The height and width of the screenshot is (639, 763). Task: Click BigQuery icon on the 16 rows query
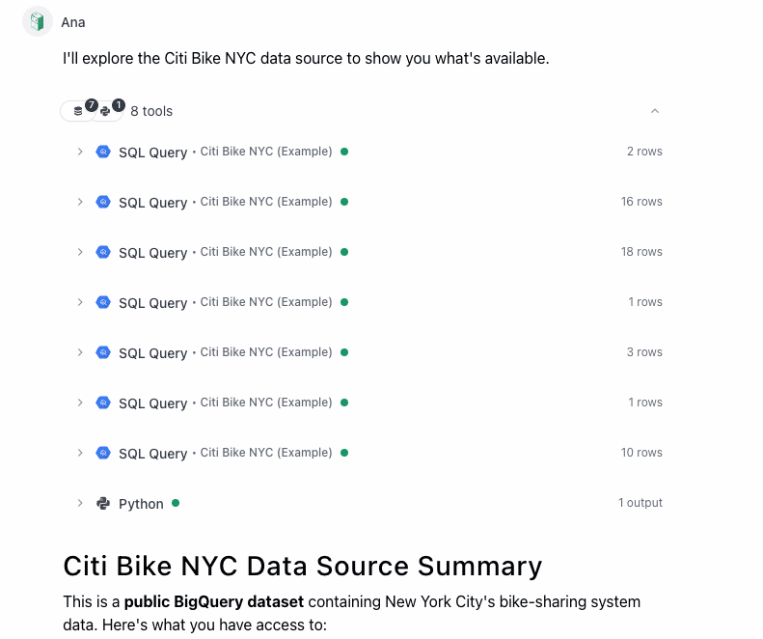click(103, 202)
